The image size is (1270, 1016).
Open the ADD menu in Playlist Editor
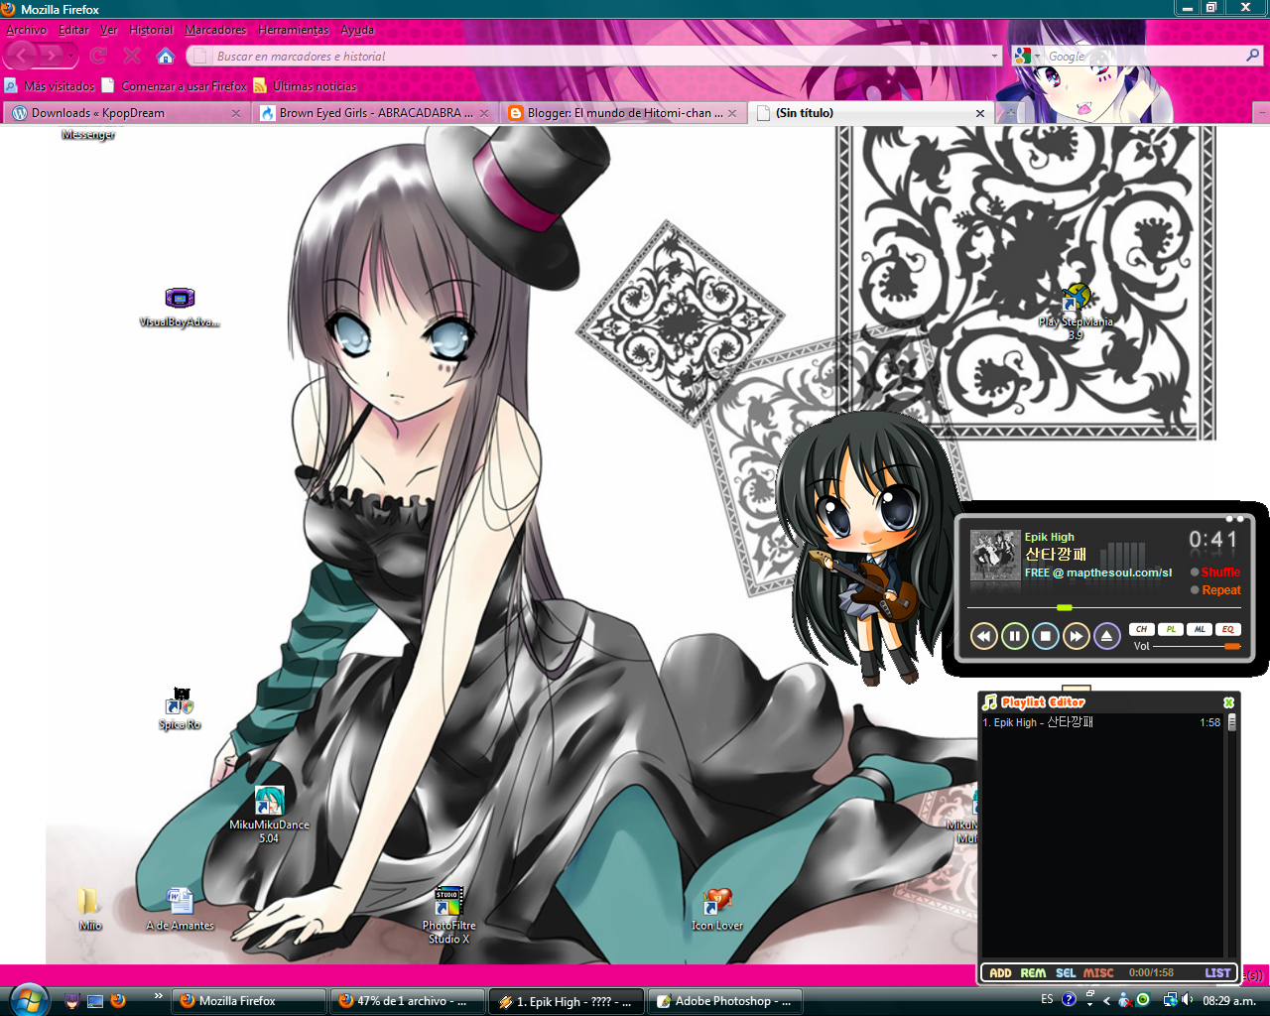tap(1000, 973)
